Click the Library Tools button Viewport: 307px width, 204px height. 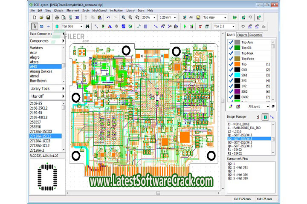pyautogui.click(x=47, y=88)
